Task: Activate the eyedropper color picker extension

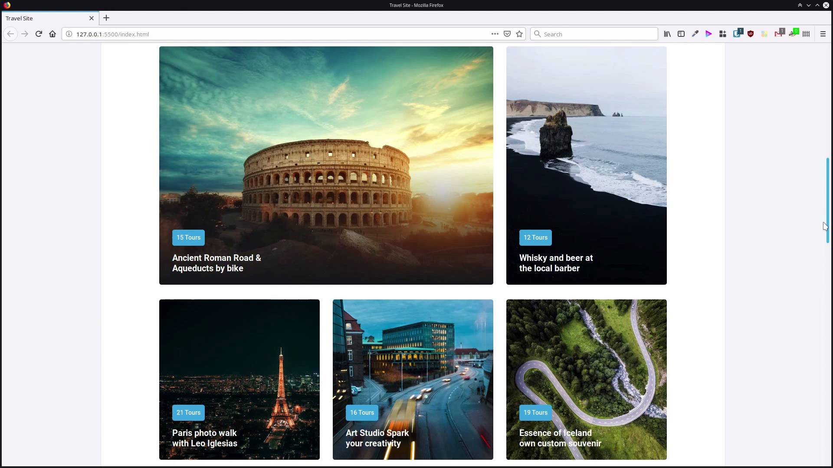Action: (695, 34)
